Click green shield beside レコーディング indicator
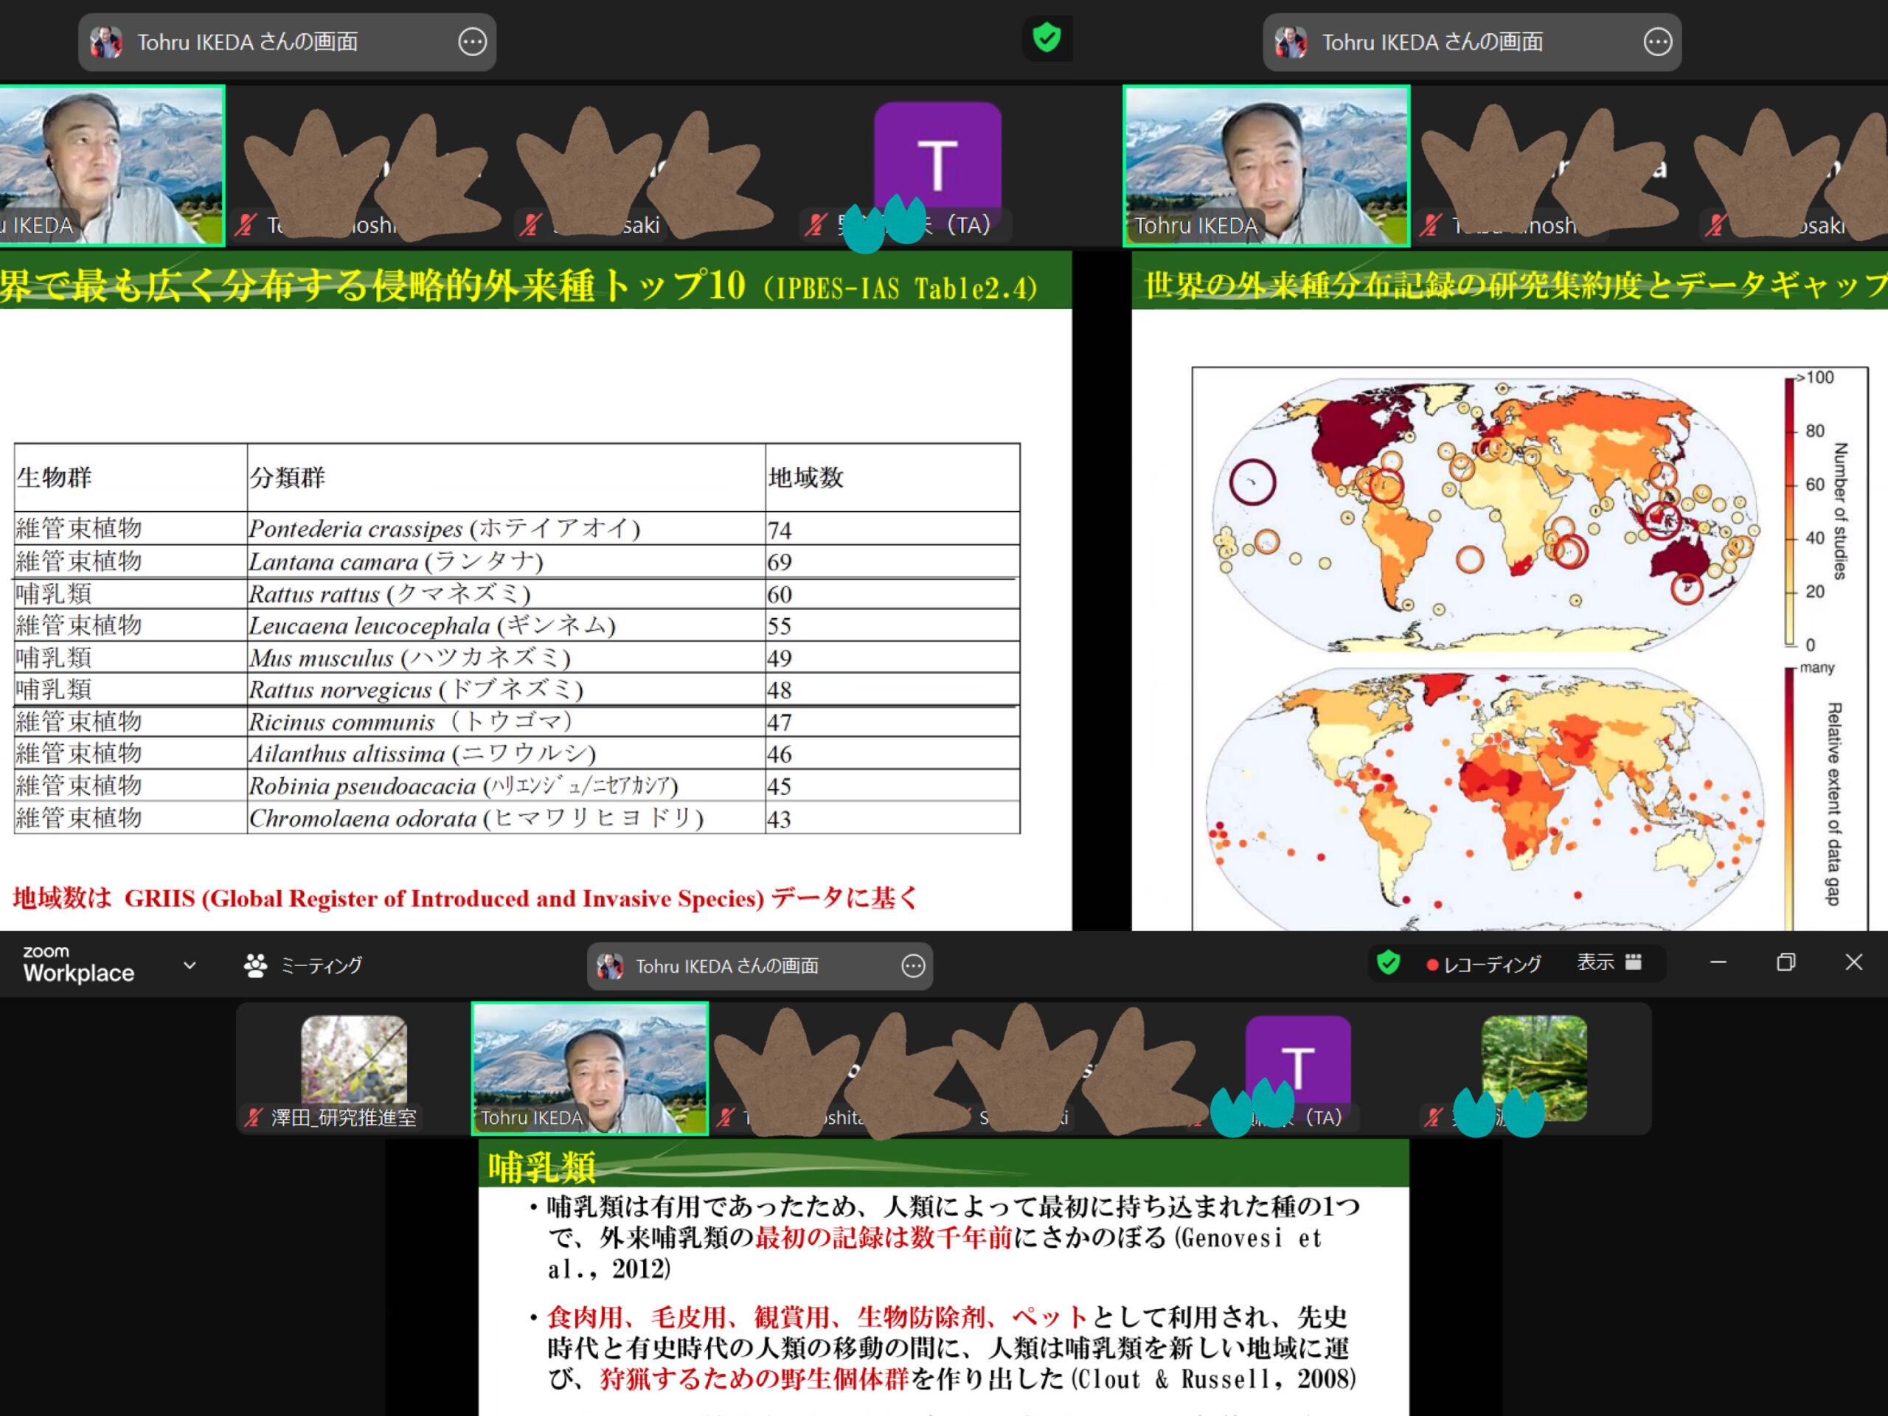 [x=1389, y=962]
